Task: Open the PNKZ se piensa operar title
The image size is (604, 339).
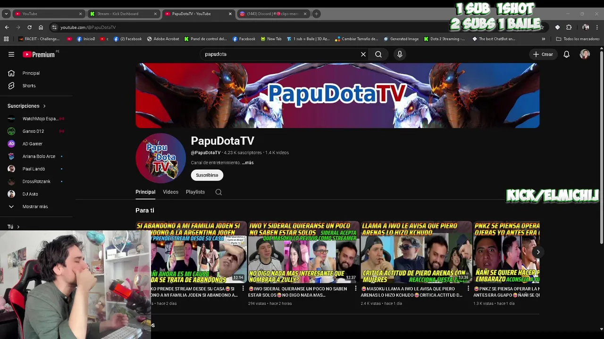Action: 506,292
